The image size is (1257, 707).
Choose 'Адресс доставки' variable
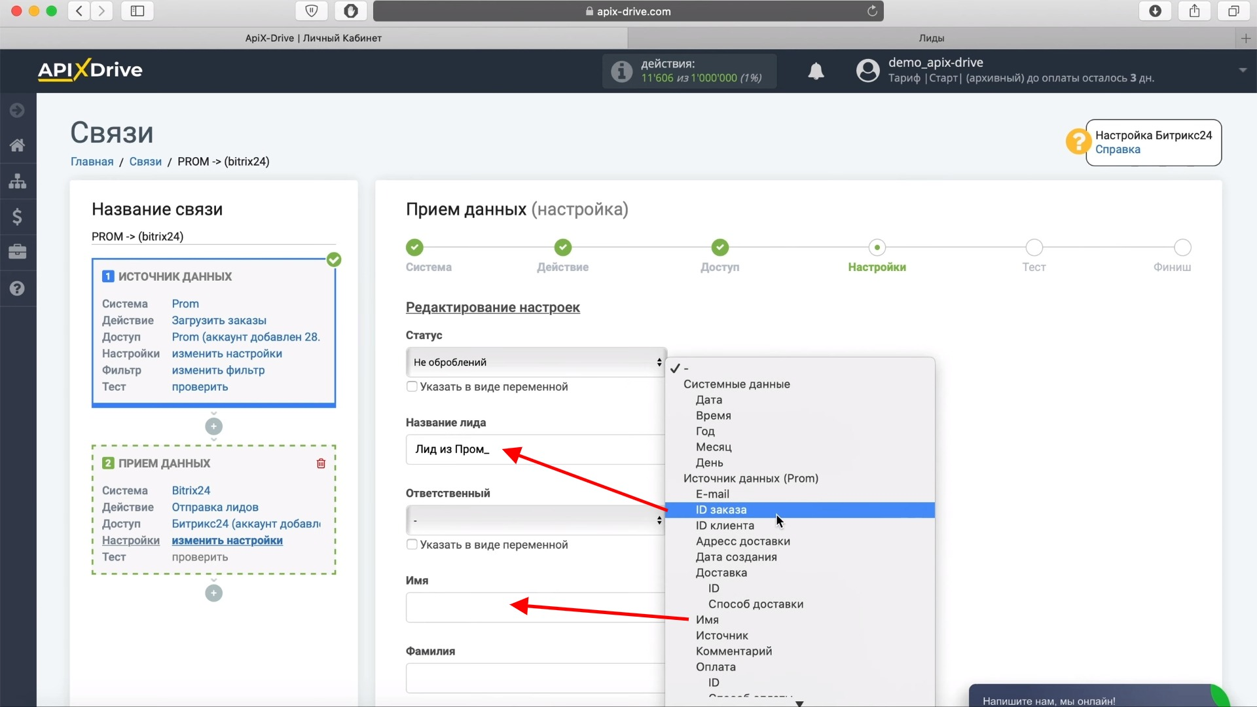point(800,541)
